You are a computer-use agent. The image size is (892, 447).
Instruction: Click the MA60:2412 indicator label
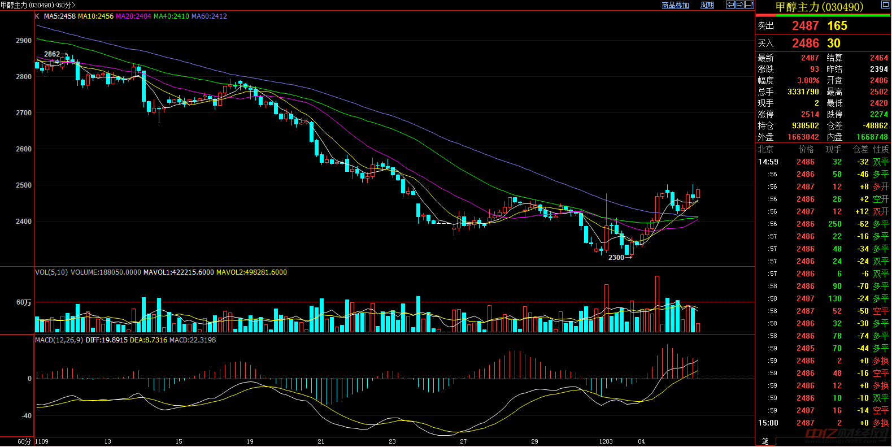pos(209,16)
